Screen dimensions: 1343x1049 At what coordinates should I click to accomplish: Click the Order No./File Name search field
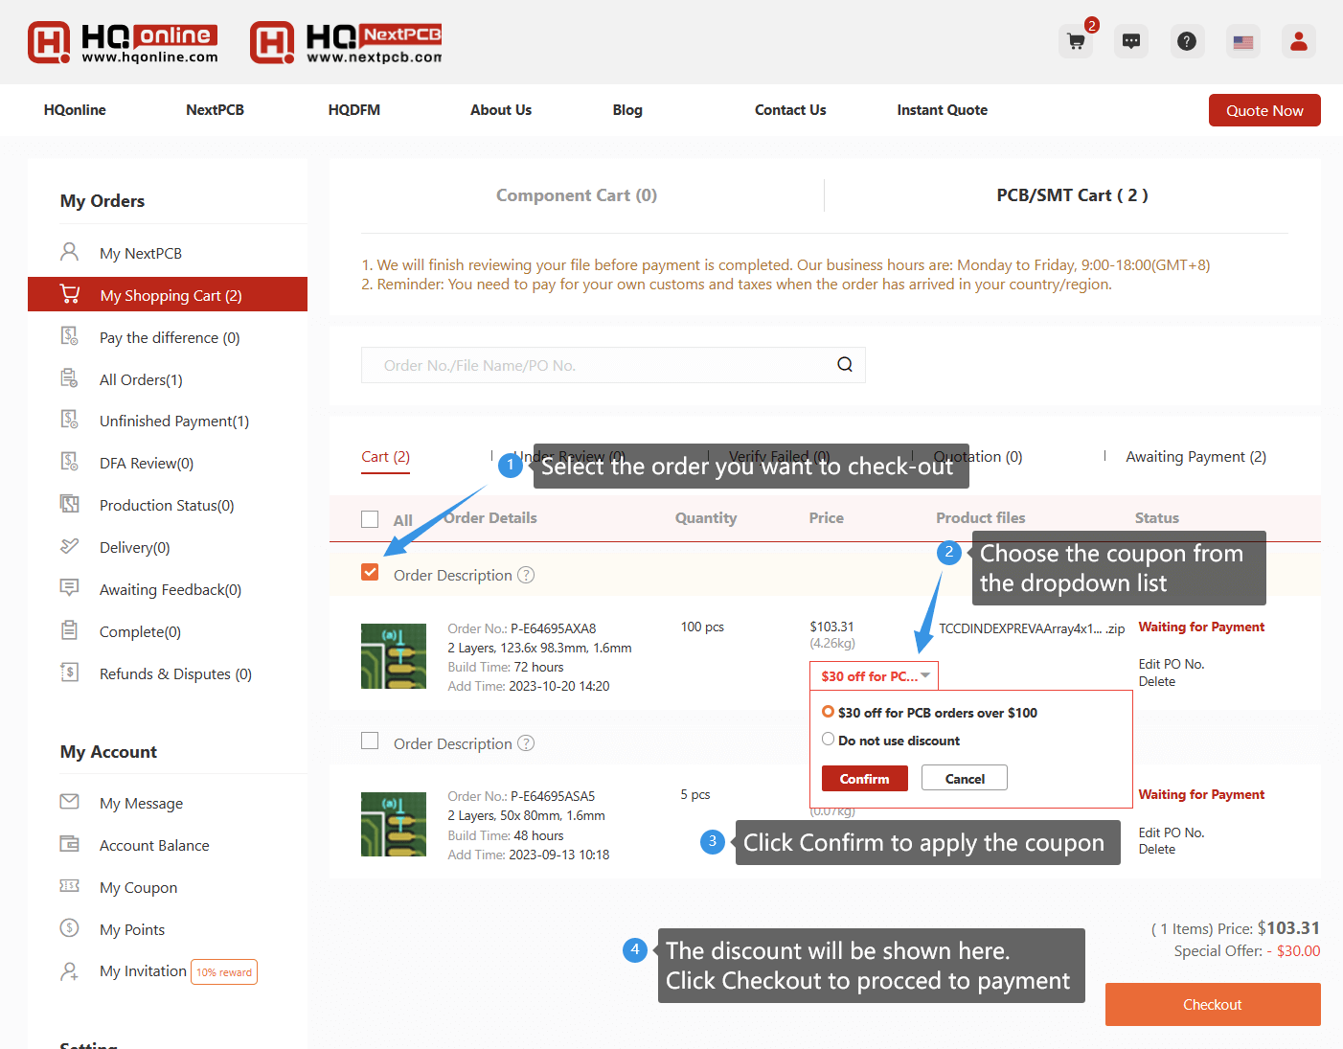[594, 365]
